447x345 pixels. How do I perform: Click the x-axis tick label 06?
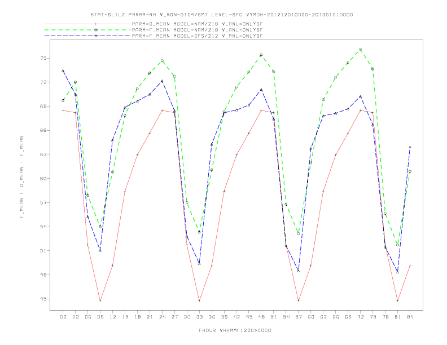88,317
